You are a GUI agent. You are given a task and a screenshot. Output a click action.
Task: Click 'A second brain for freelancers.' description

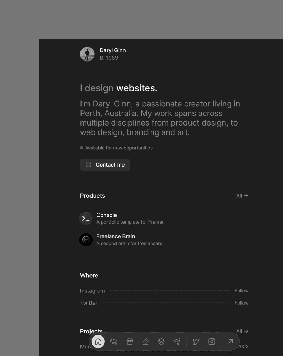130,243
